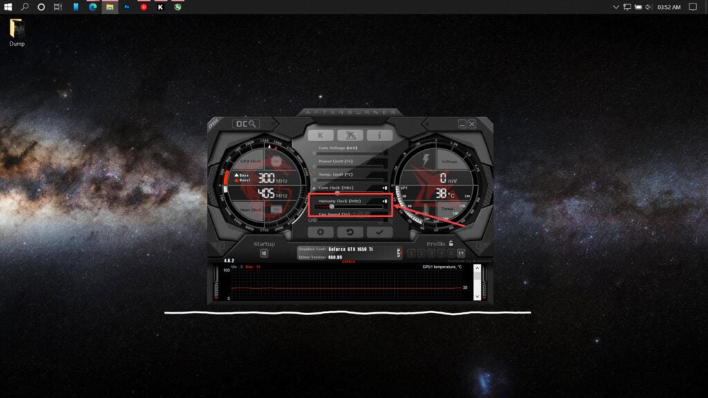708x398 pixels.
Task: Click the 300 MHz base clock readout
Action: (x=272, y=179)
